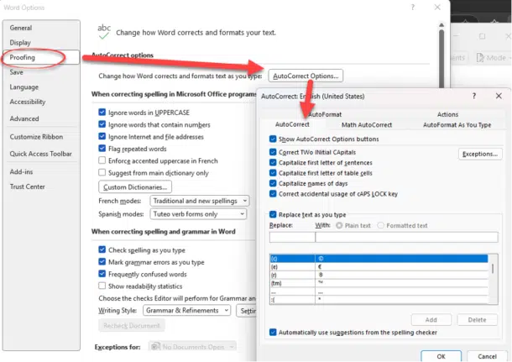Expand the Writing Style dropdown
The width and height of the screenshot is (512, 362).
click(x=187, y=311)
